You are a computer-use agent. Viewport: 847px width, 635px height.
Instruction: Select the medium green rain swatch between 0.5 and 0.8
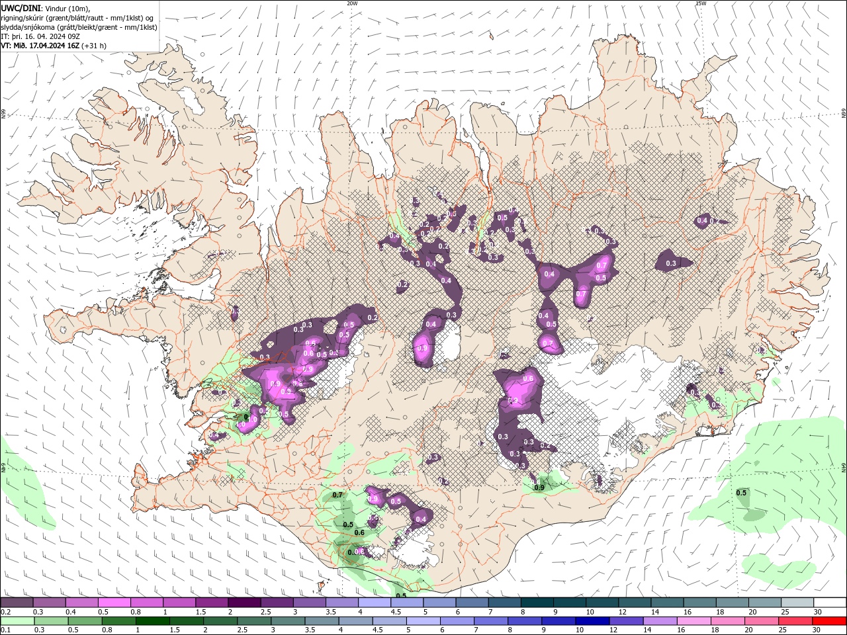[85, 621]
